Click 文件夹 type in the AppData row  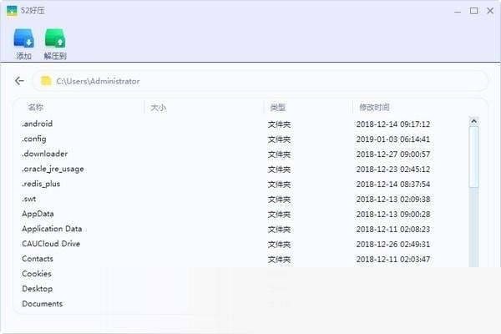[279, 215]
